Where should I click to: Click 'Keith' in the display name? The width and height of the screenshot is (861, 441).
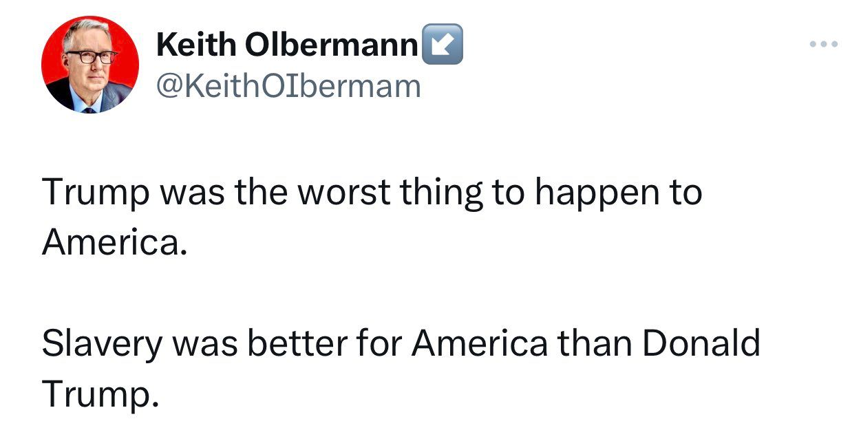[197, 45]
